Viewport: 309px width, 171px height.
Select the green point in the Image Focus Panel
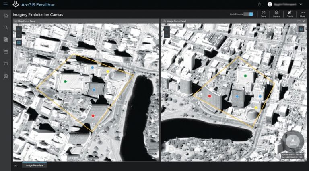click(x=245, y=76)
